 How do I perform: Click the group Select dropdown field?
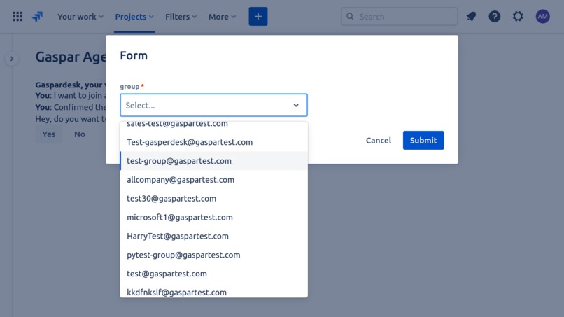pyautogui.click(x=213, y=105)
